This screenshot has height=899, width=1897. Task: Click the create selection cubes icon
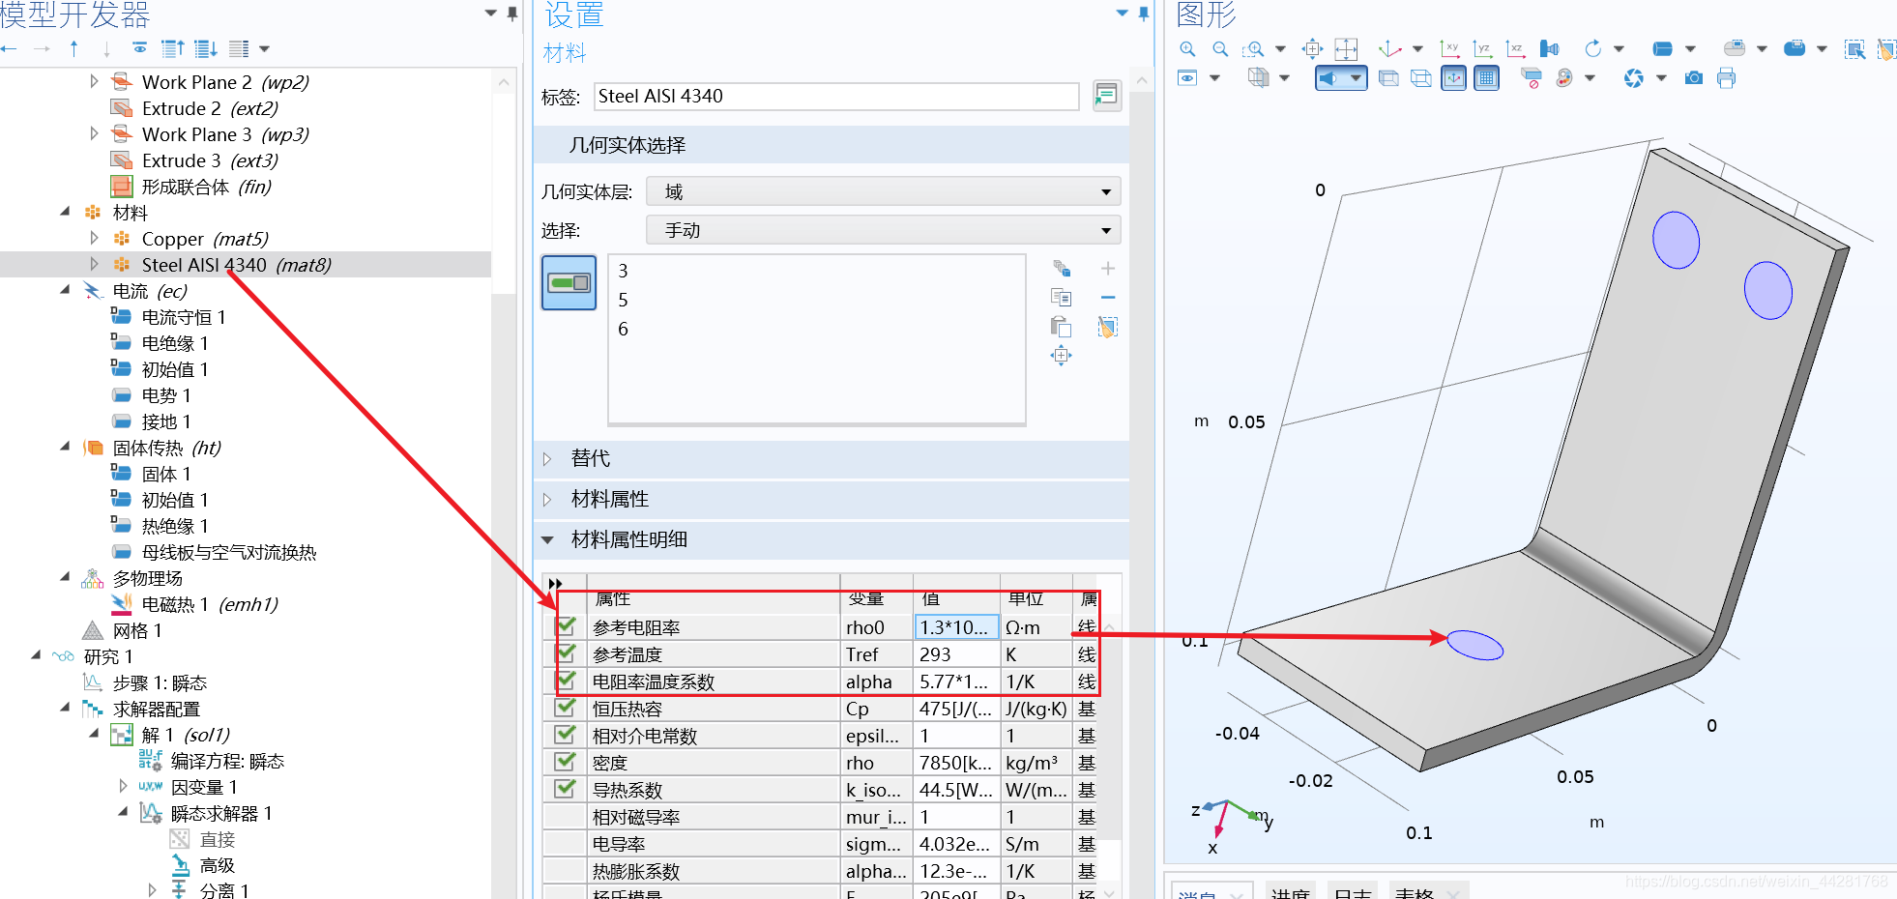(x=1061, y=269)
